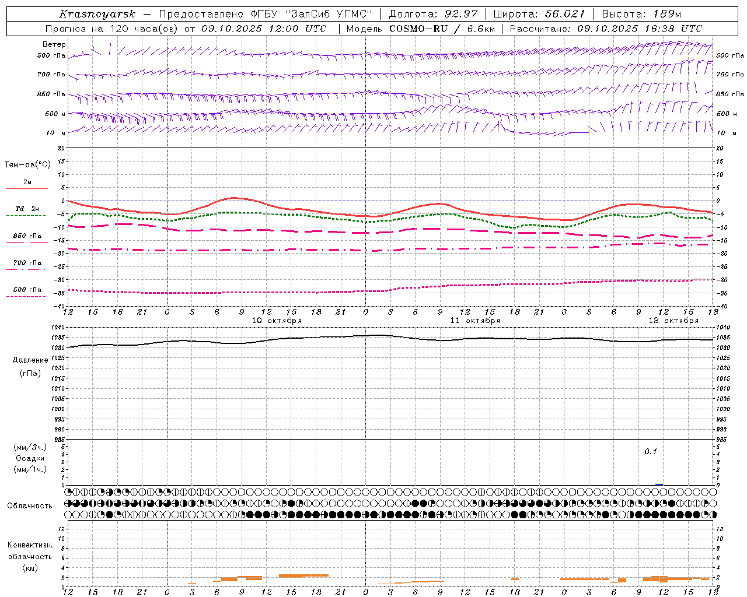The image size is (747, 597).
Task: Click the '700 гПа' temperature legend entry
Action: 27,263
